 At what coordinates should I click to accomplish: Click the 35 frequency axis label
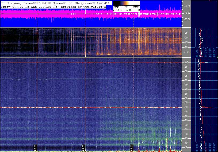point(186,121)
